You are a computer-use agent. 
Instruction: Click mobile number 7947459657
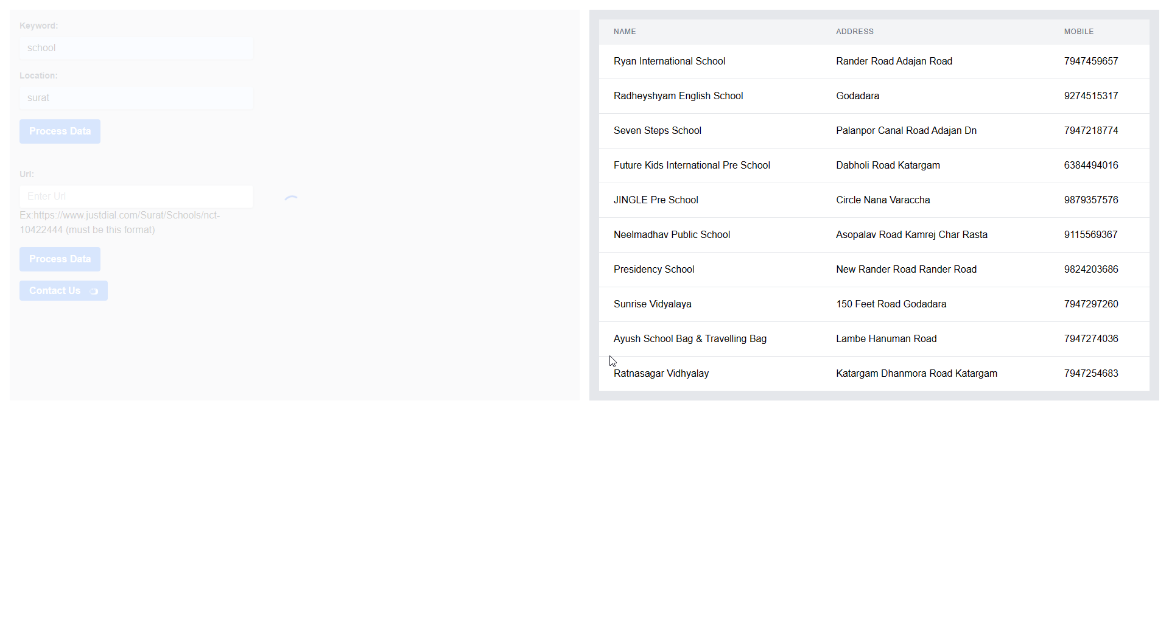click(1091, 61)
